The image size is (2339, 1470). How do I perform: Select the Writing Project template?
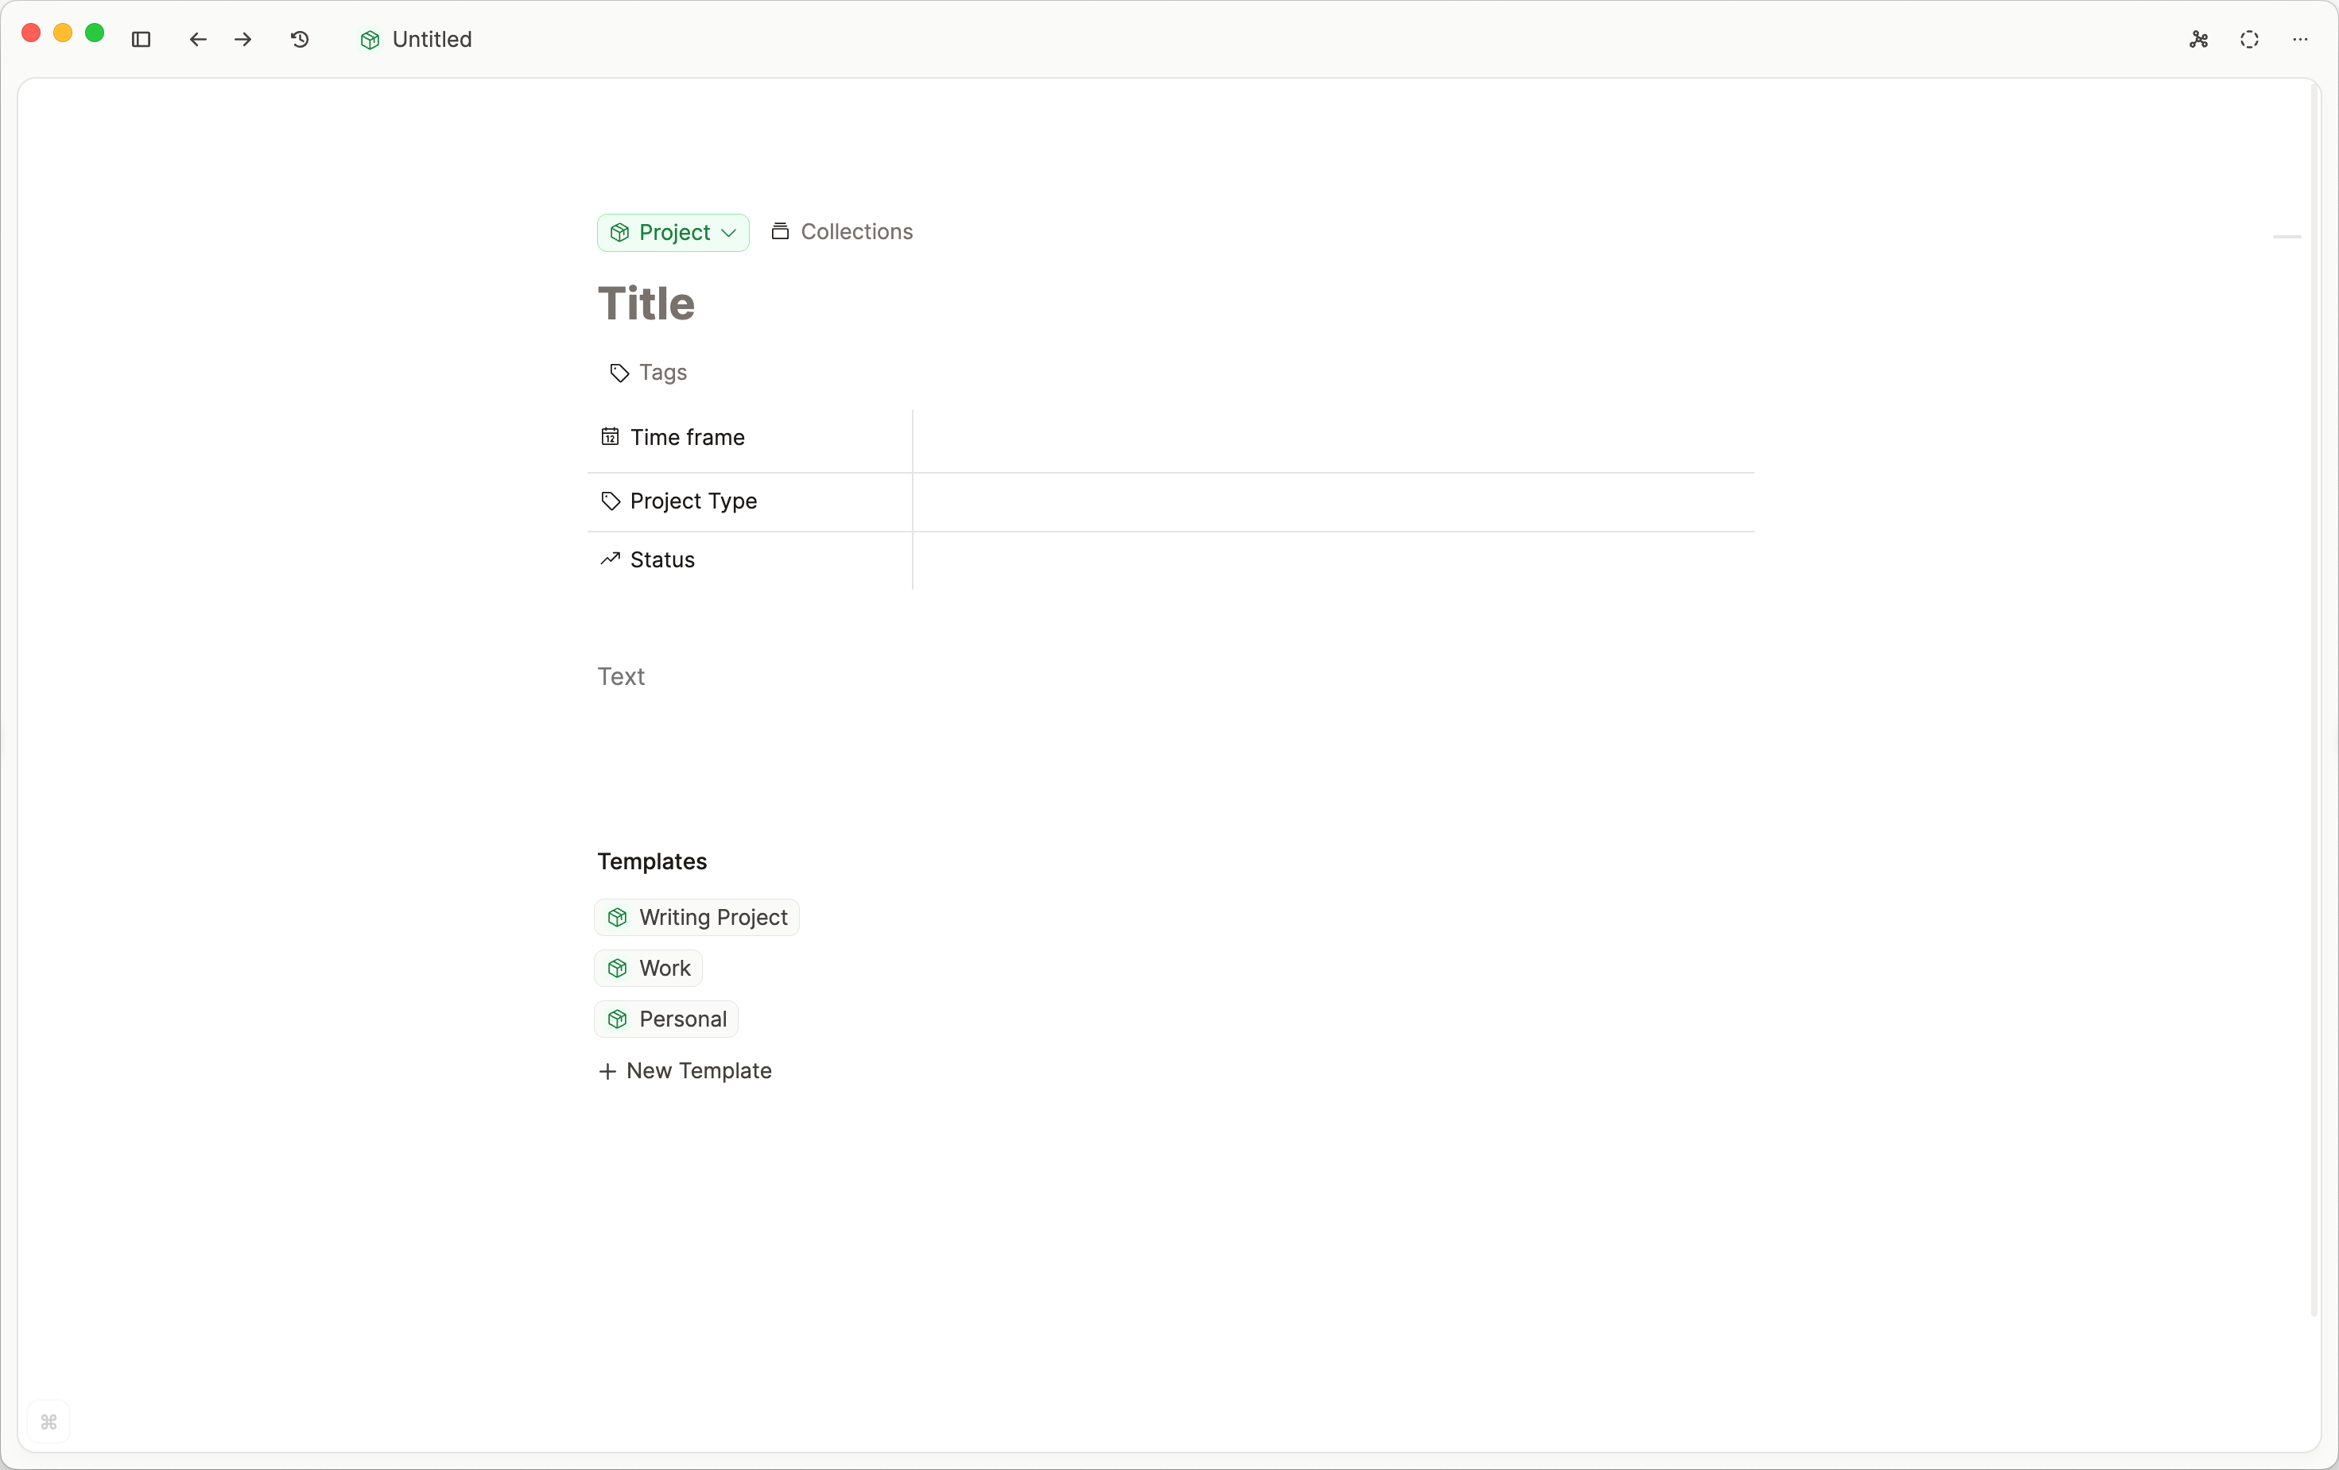tap(696, 917)
